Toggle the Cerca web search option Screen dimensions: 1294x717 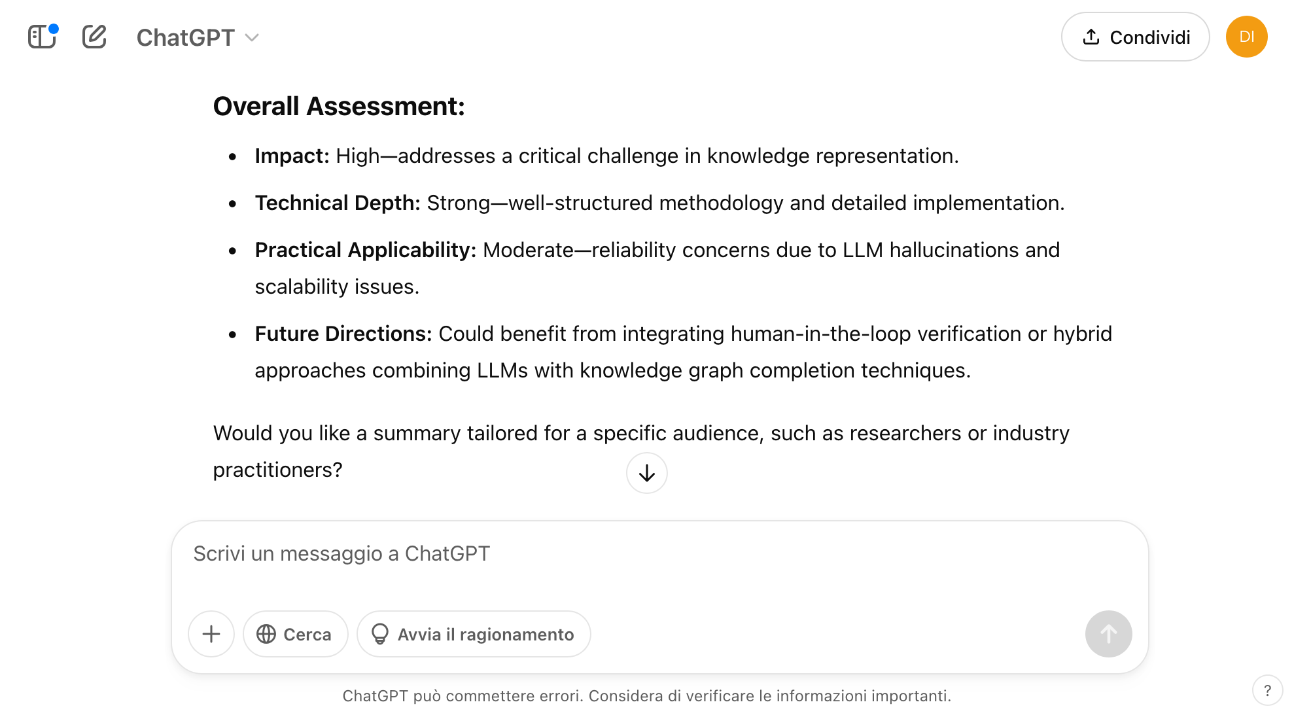296,634
